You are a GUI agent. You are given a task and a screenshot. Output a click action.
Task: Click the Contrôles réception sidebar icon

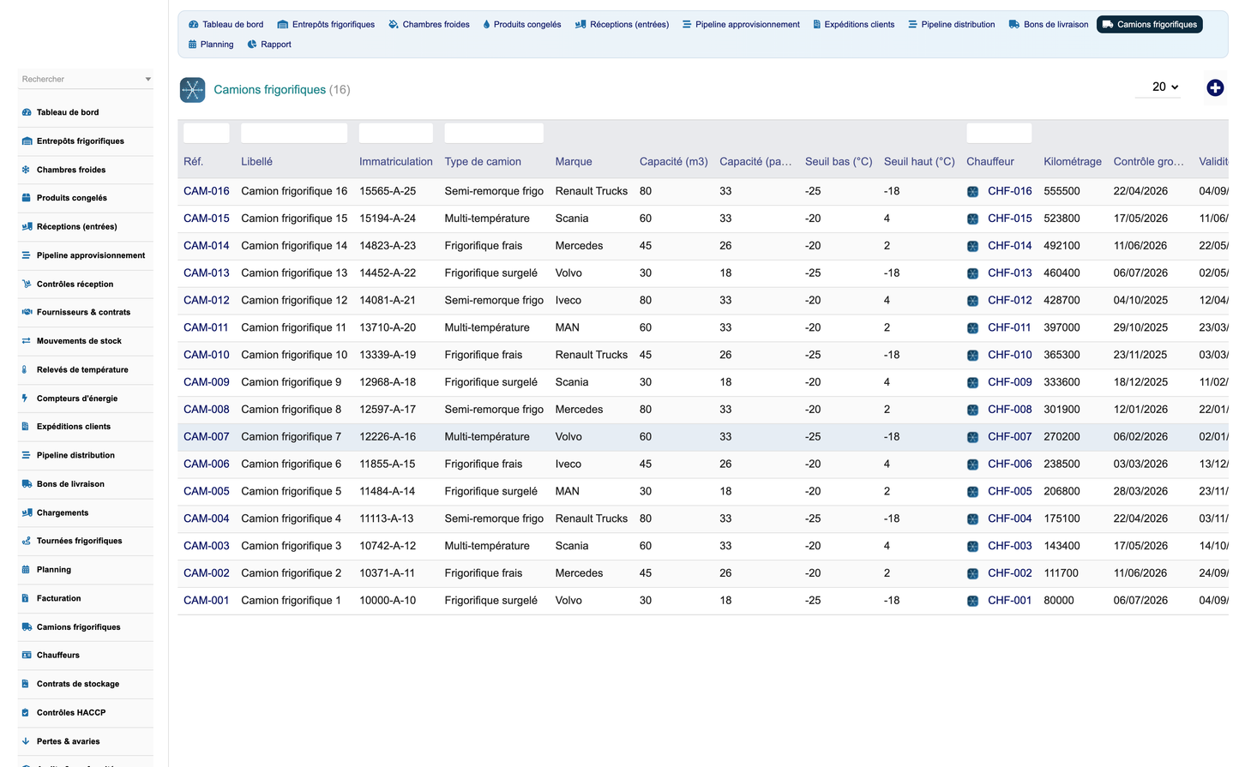27,285
